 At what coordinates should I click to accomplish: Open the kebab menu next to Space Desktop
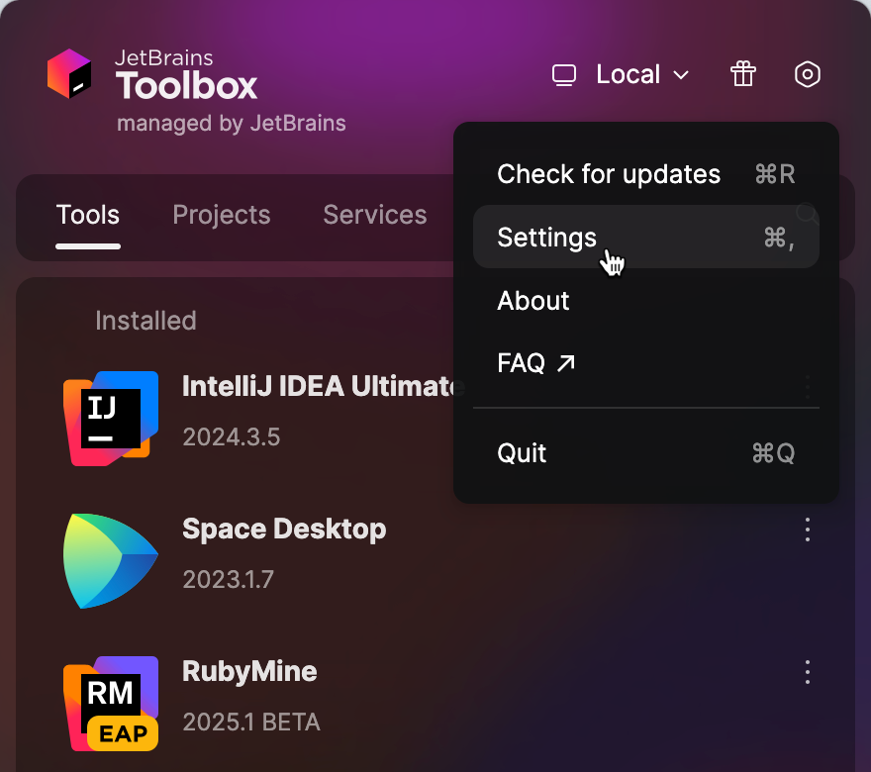(x=807, y=530)
